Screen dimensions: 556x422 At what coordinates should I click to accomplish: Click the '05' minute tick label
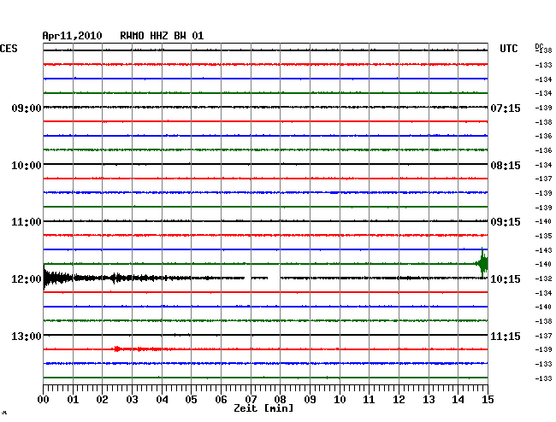(191, 400)
